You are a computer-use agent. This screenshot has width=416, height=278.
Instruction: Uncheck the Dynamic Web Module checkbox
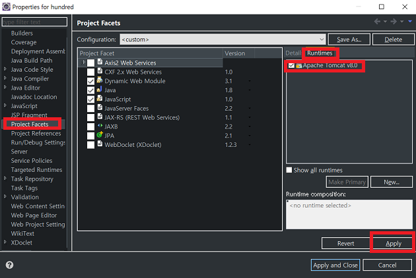tap(90, 81)
